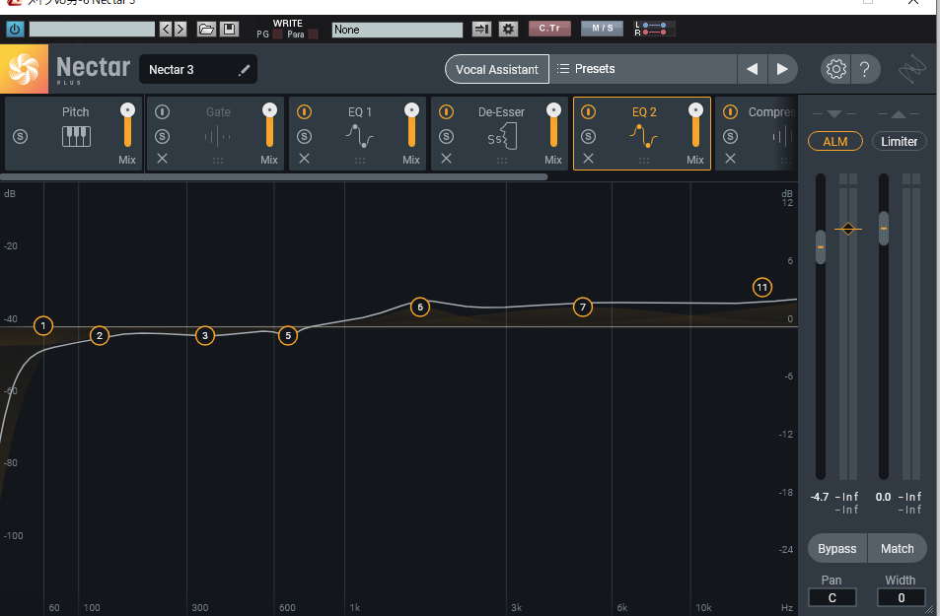The image size is (940, 616).
Task: Open the Vocal Assistant
Action: click(497, 70)
